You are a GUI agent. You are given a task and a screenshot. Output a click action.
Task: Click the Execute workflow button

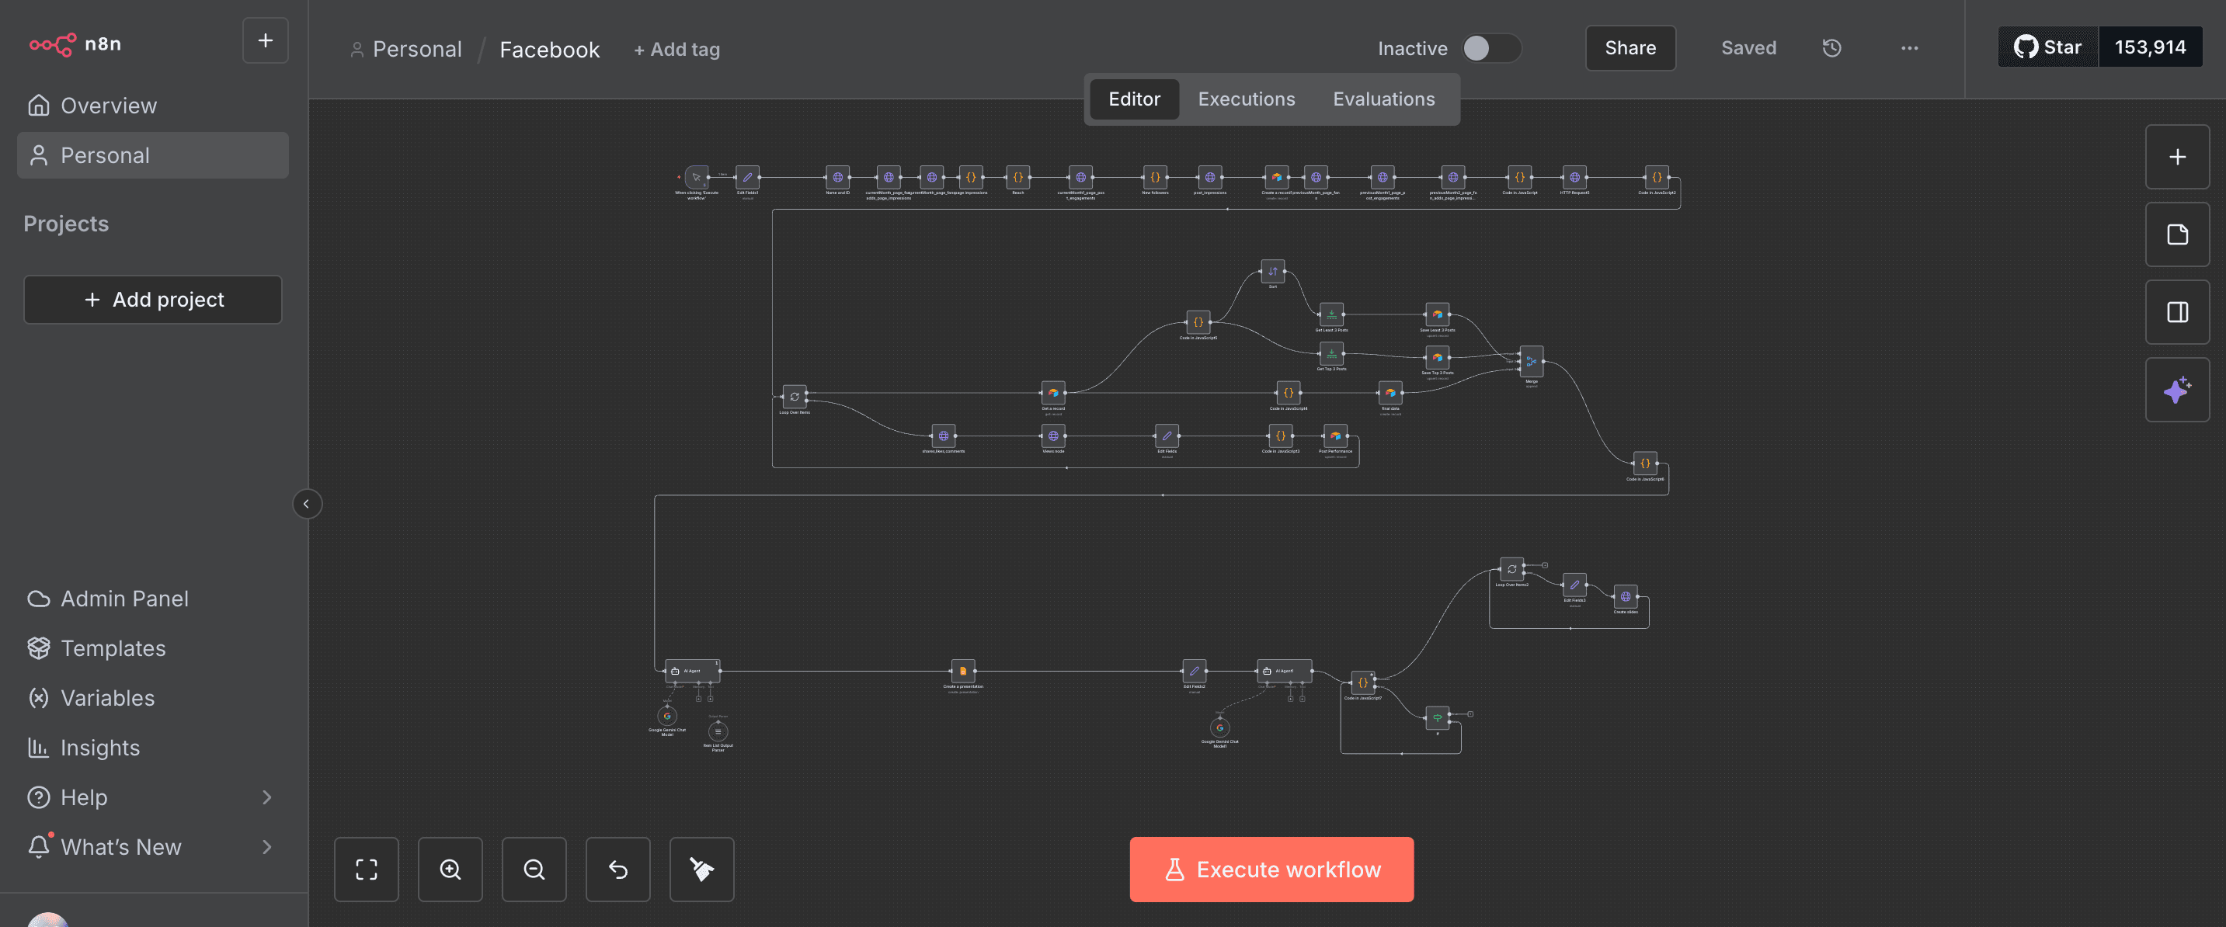[x=1271, y=869]
